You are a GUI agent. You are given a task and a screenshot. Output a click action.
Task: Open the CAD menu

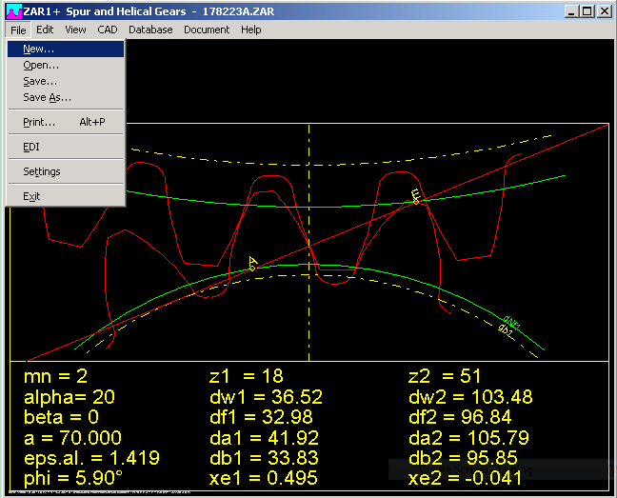pos(108,30)
